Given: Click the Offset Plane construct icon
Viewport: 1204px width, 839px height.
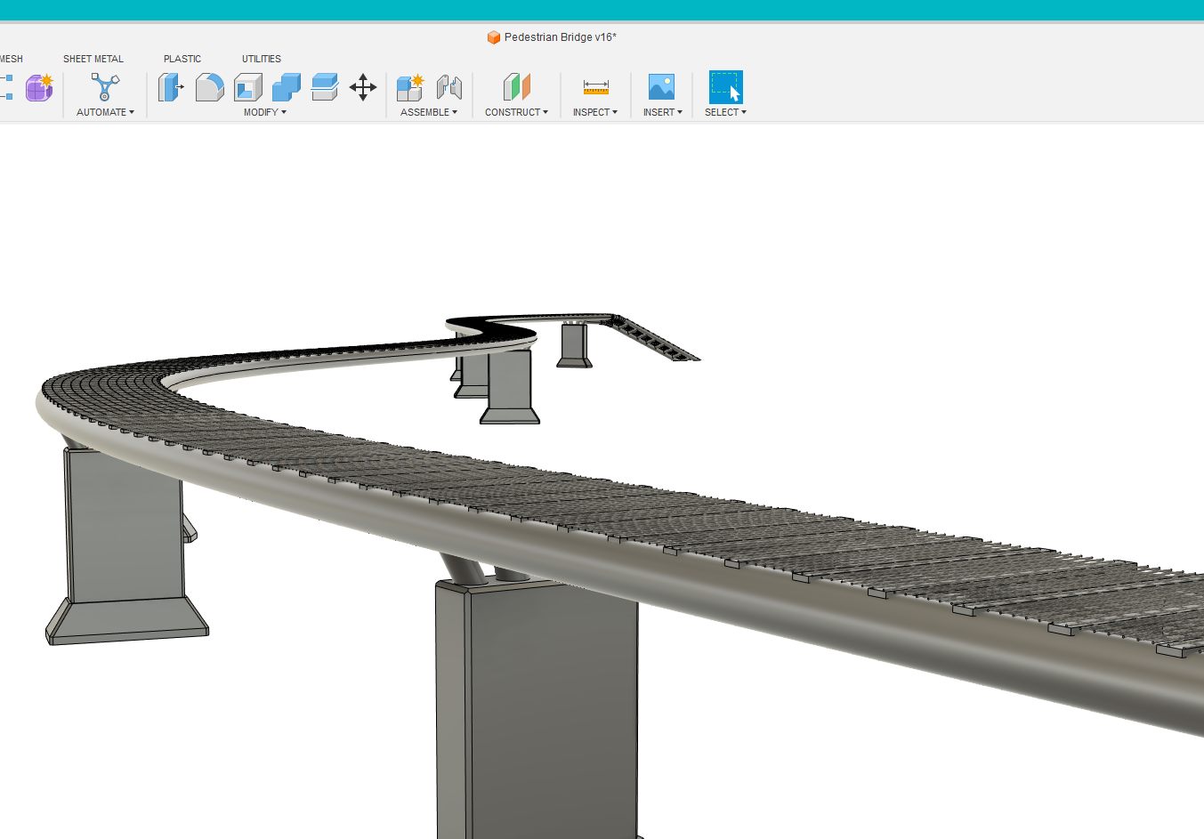Looking at the screenshot, I should (516, 87).
